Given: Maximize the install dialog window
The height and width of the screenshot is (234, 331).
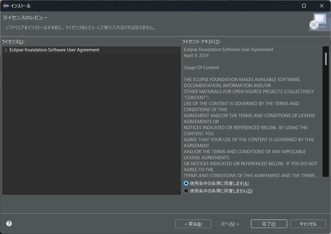Looking at the screenshot, I should tap(304, 6).
